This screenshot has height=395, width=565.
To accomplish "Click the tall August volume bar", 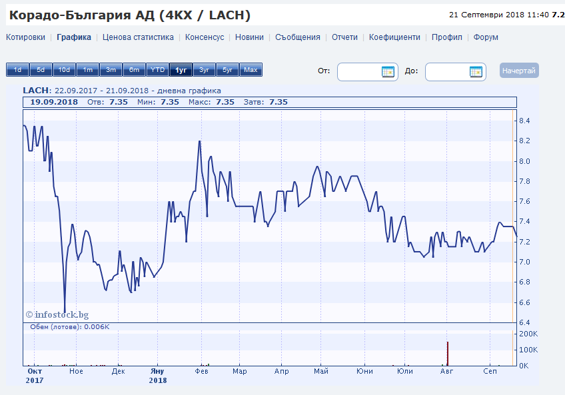I will pos(448,354).
